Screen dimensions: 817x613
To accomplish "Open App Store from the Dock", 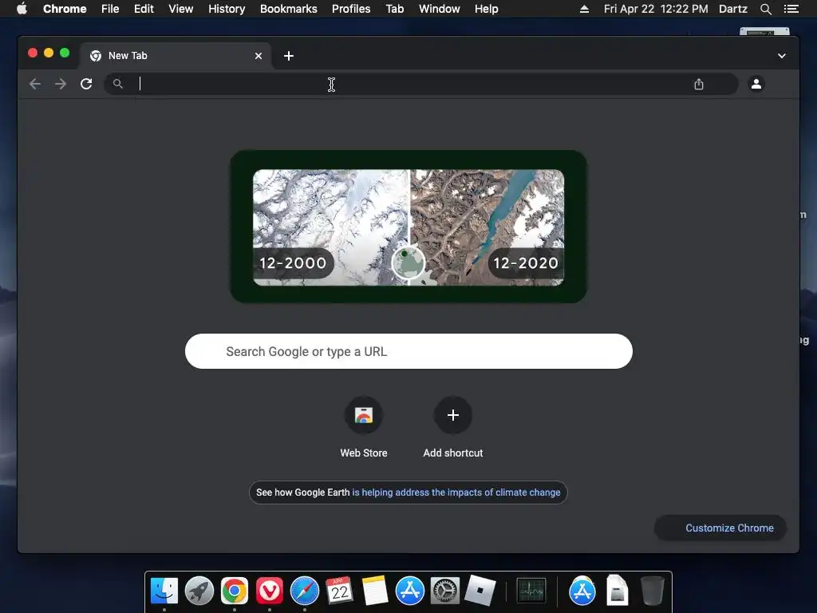I will (410, 591).
